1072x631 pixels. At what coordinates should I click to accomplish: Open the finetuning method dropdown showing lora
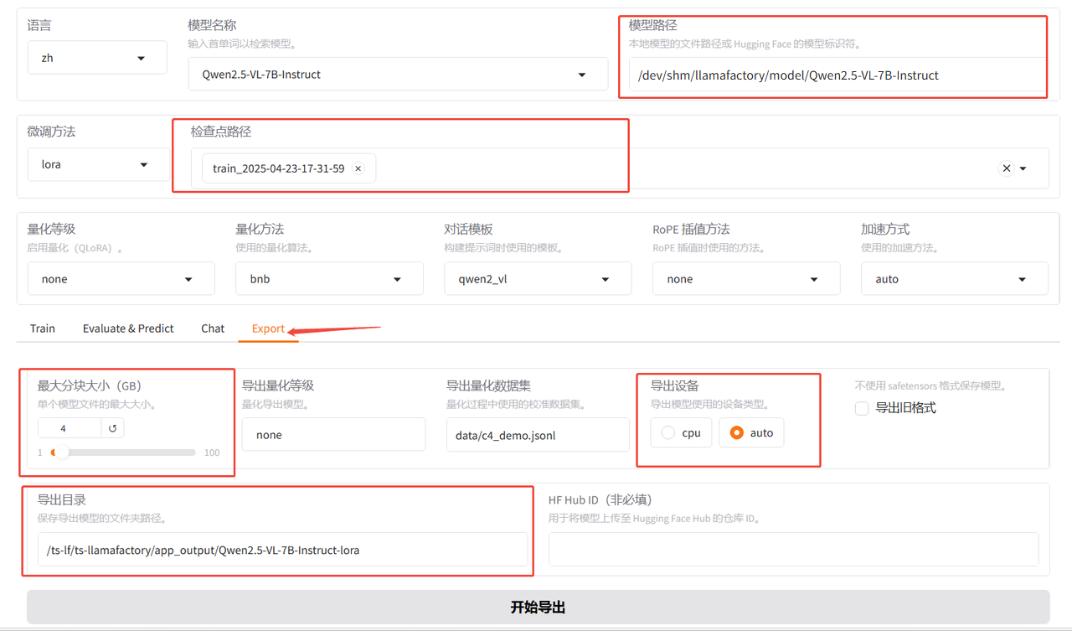pos(99,164)
